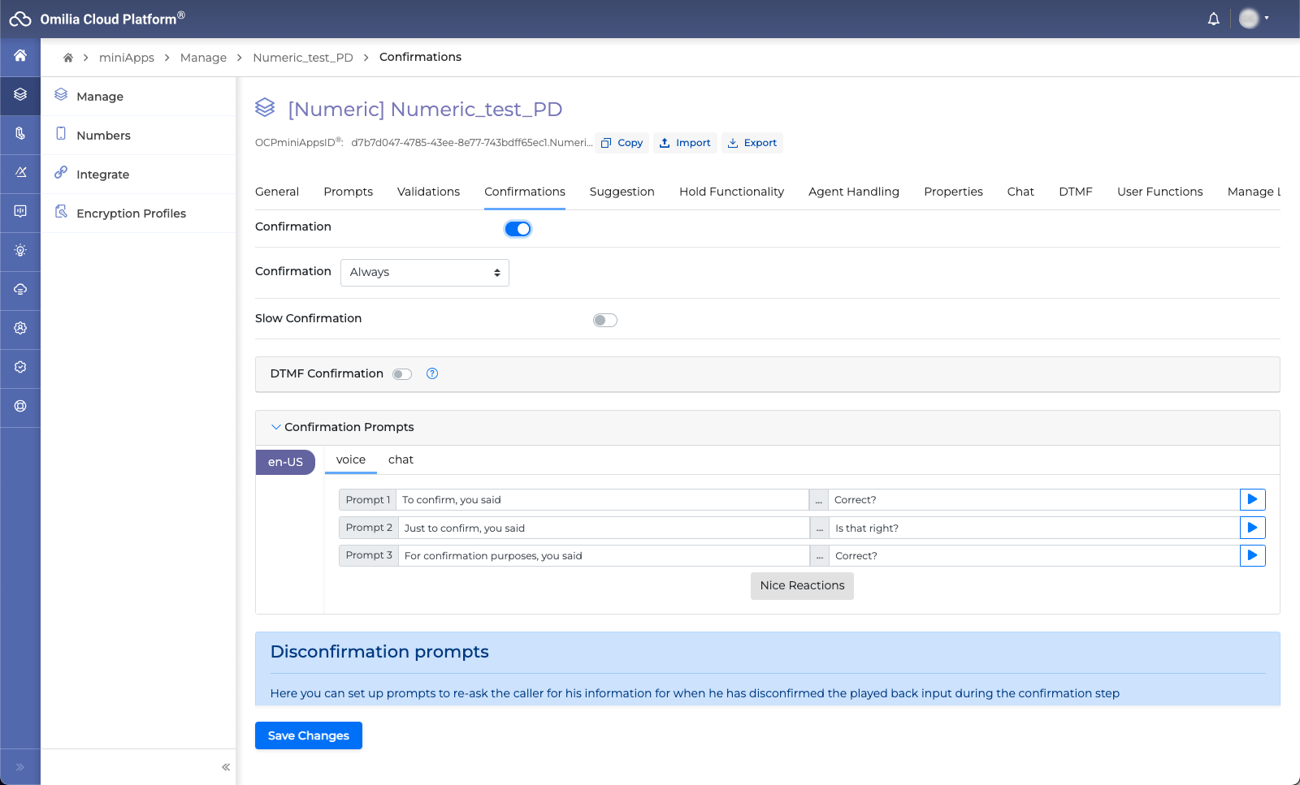Screen dimensions: 1300x785
Task: Click the home breadcrumb icon
Action: (x=68, y=58)
